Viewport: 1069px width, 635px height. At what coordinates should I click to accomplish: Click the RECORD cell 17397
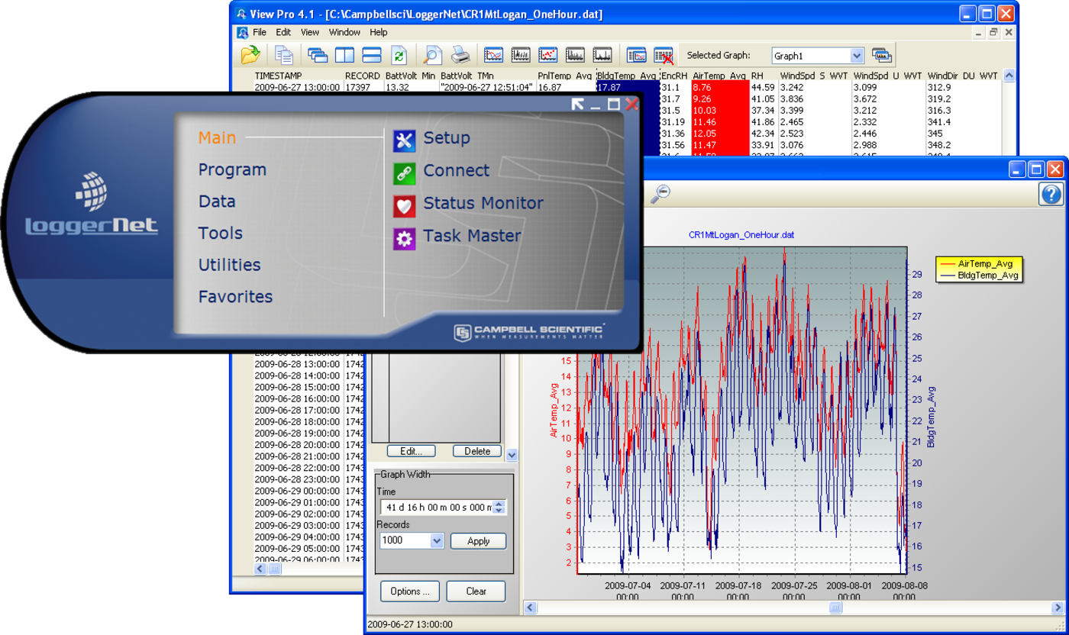[363, 88]
